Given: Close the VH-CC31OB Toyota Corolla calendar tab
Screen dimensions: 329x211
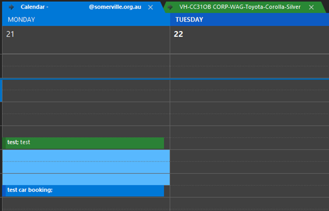Looking at the screenshot, I should [x=311, y=8].
